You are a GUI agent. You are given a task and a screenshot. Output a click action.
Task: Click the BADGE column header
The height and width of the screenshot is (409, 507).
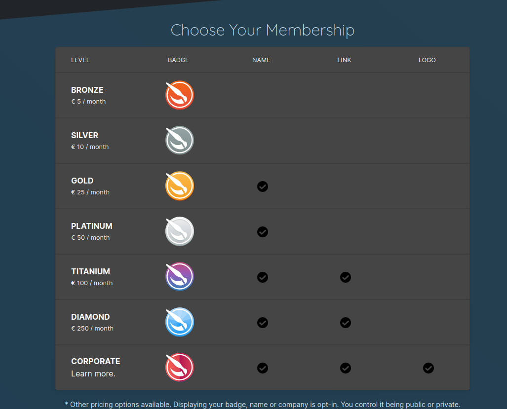click(178, 60)
